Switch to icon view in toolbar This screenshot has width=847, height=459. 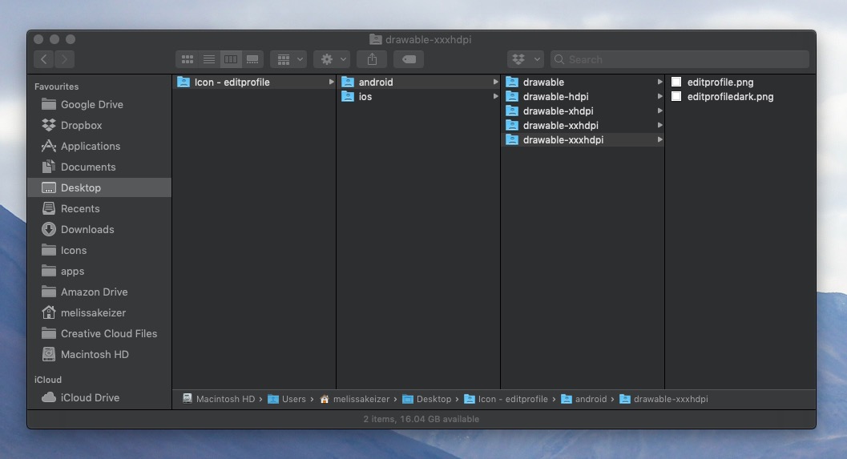click(x=187, y=59)
